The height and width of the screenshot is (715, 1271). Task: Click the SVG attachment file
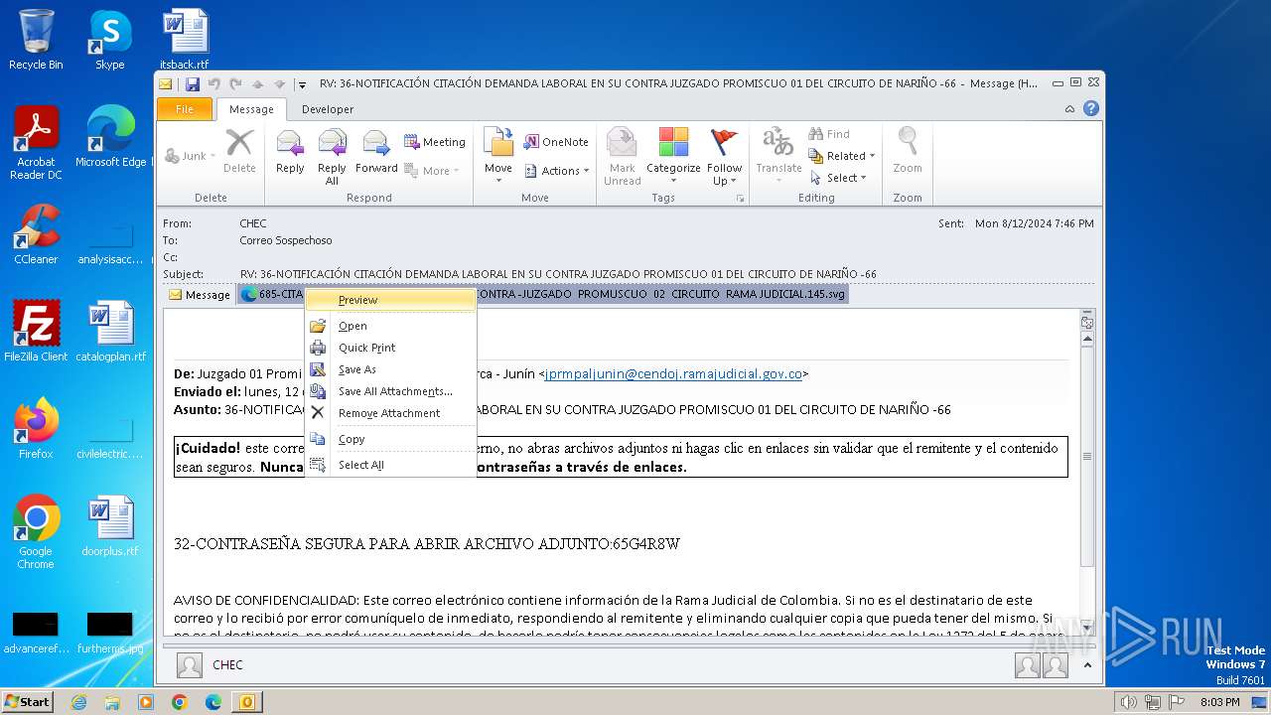tap(543, 294)
